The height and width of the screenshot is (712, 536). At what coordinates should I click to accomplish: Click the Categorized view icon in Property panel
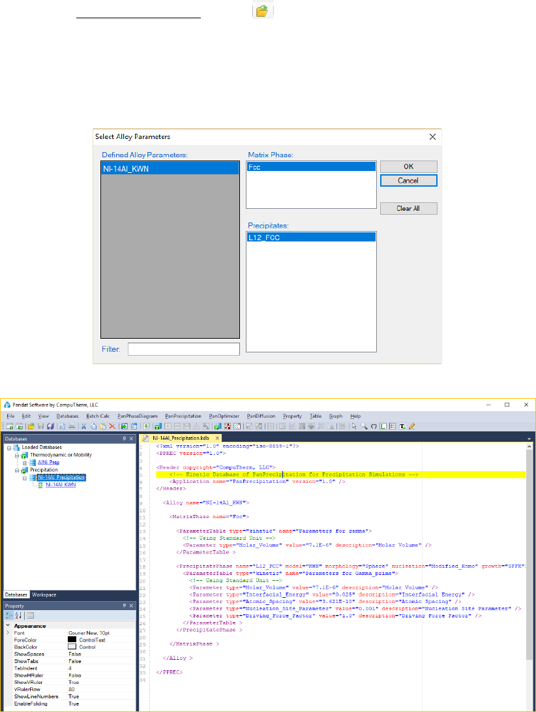click(9, 615)
